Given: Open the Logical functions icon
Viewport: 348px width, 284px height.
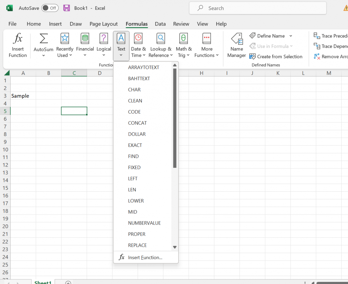Looking at the screenshot, I should [104, 39].
